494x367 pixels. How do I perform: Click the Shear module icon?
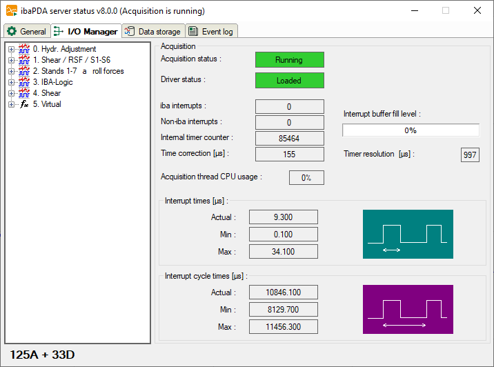pos(24,93)
